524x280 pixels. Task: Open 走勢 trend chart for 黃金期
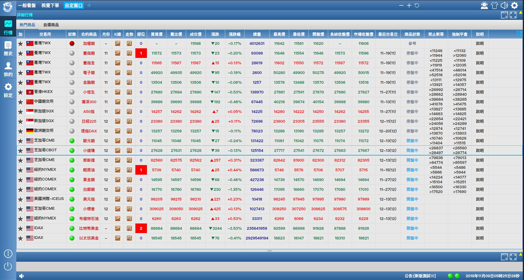129,179
